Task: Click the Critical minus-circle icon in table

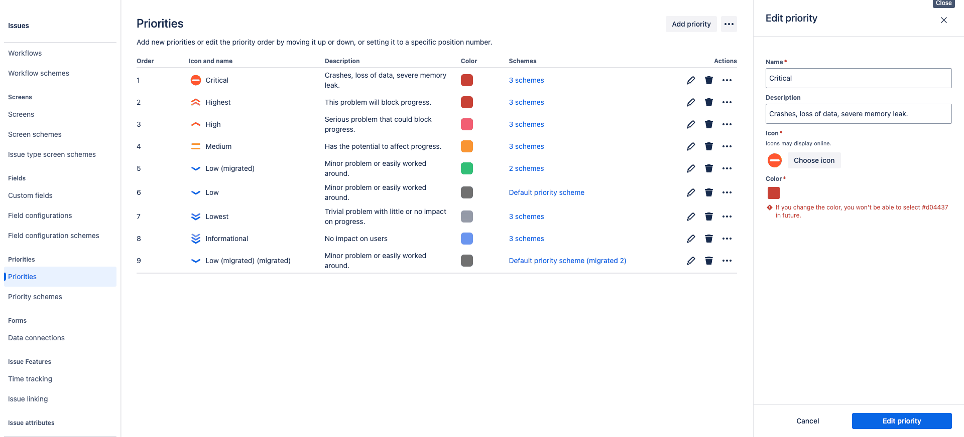Action: (x=196, y=80)
